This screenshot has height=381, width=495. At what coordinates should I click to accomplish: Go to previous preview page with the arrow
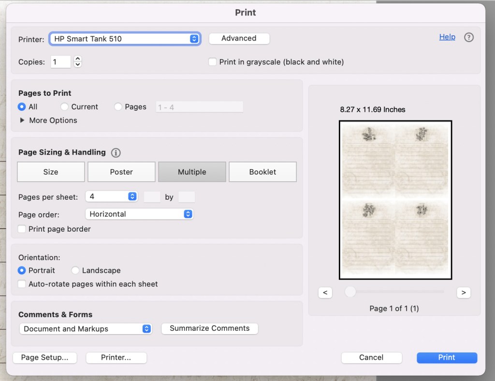click(325, 293)
